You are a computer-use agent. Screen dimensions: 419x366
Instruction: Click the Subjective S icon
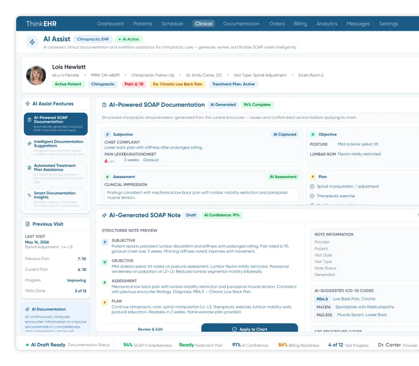pos(107,134)
